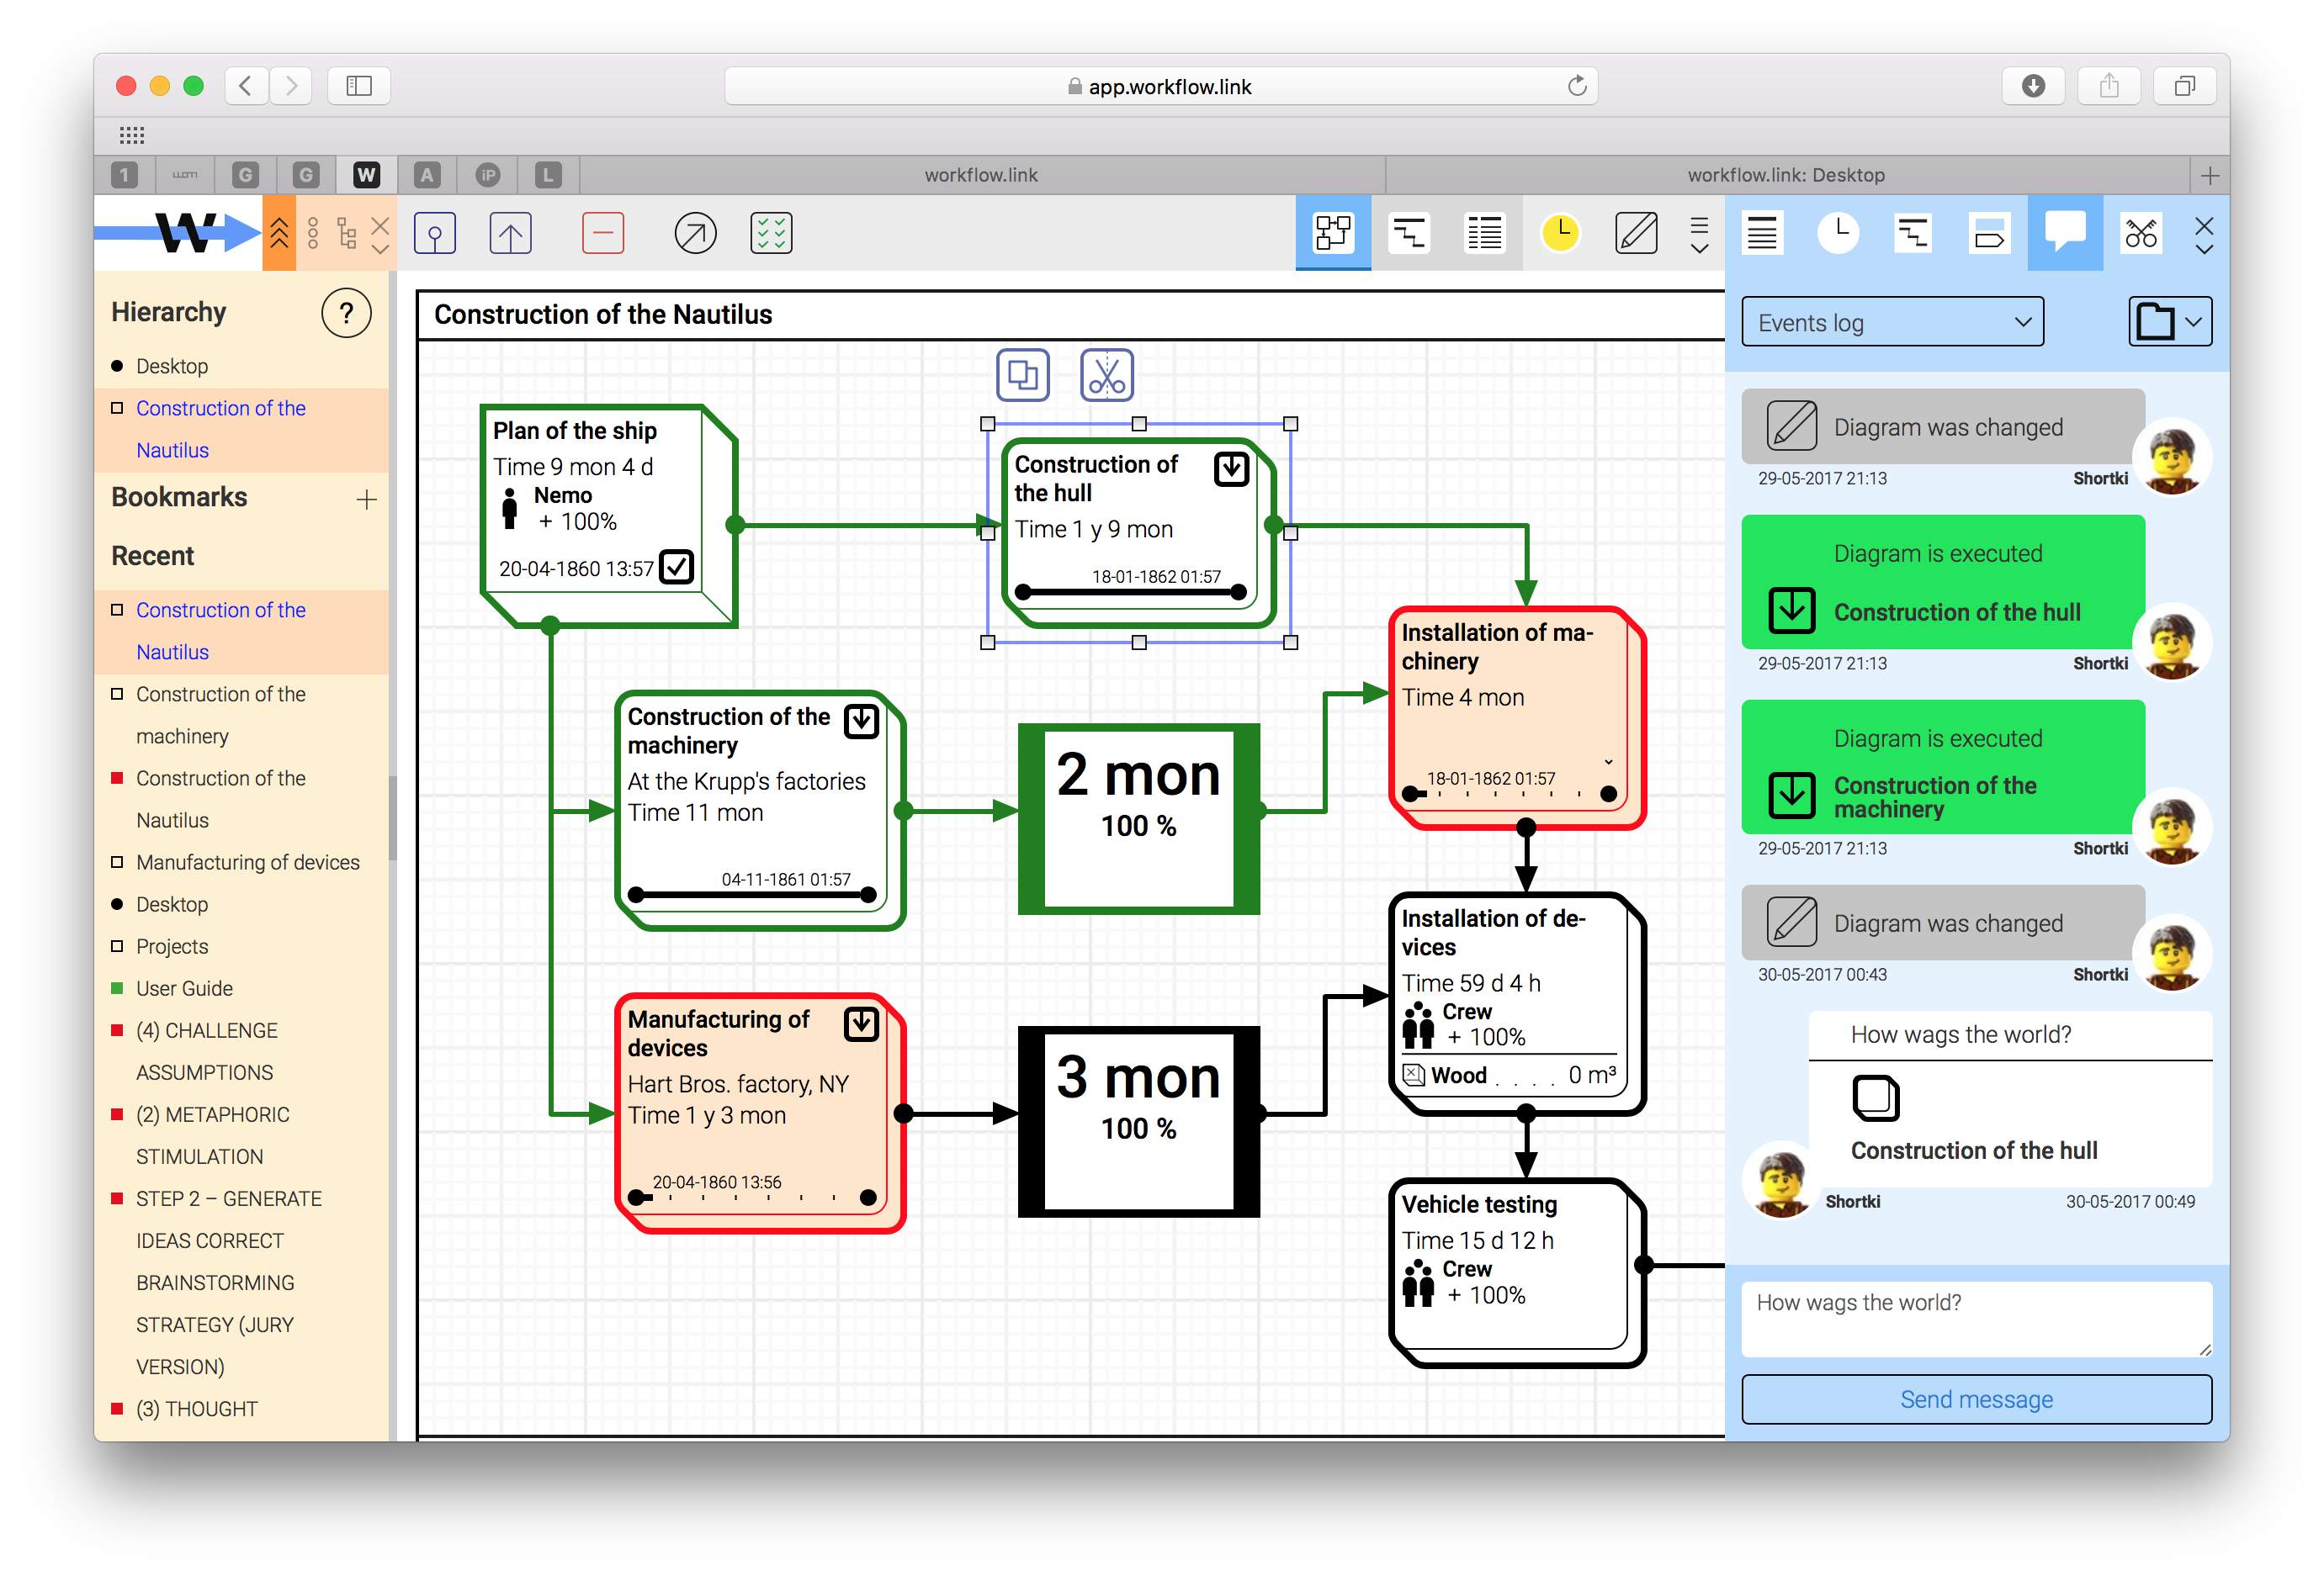The height and width of the screenshot is (1576, 2324).
Task: Toggle the down arrow on 'Manufacturing of devices'
Action: (861, 1023)
